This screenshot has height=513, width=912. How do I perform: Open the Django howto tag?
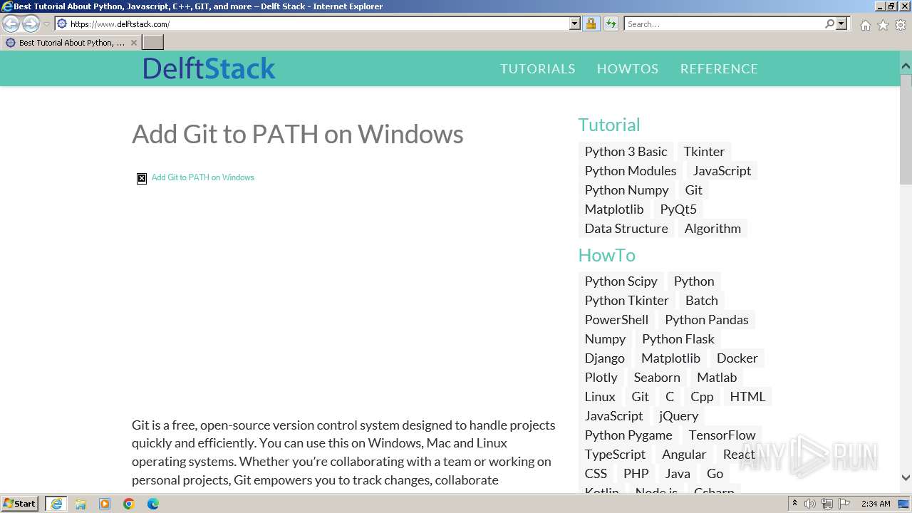point(604,358)
